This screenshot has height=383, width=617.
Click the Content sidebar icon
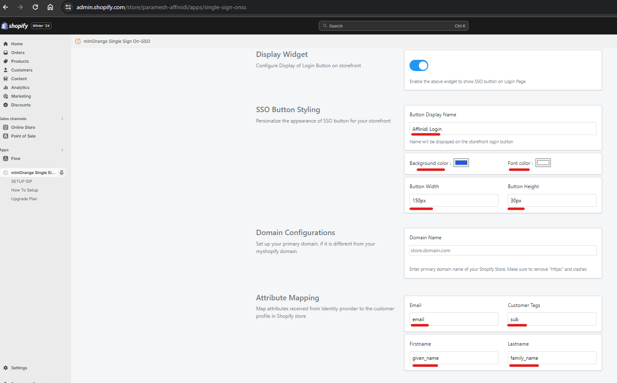coord(6,79)
